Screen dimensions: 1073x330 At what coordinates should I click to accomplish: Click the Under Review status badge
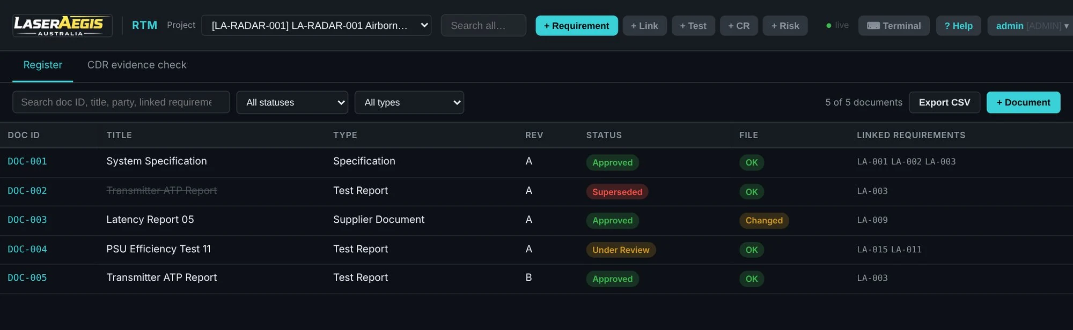point(621,250)
